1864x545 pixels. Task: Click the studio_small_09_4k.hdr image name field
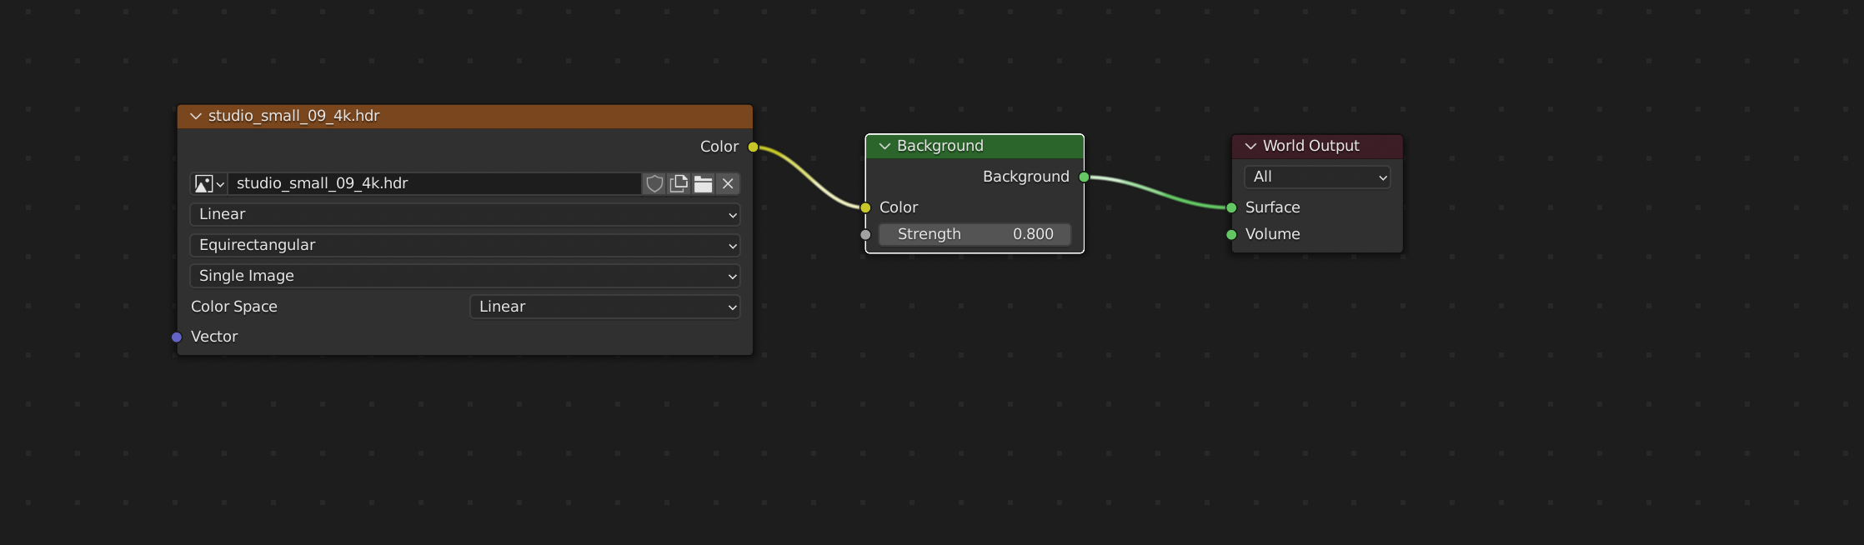[434, 184]
